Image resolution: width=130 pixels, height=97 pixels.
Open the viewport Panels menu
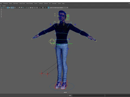coord(4,6)
